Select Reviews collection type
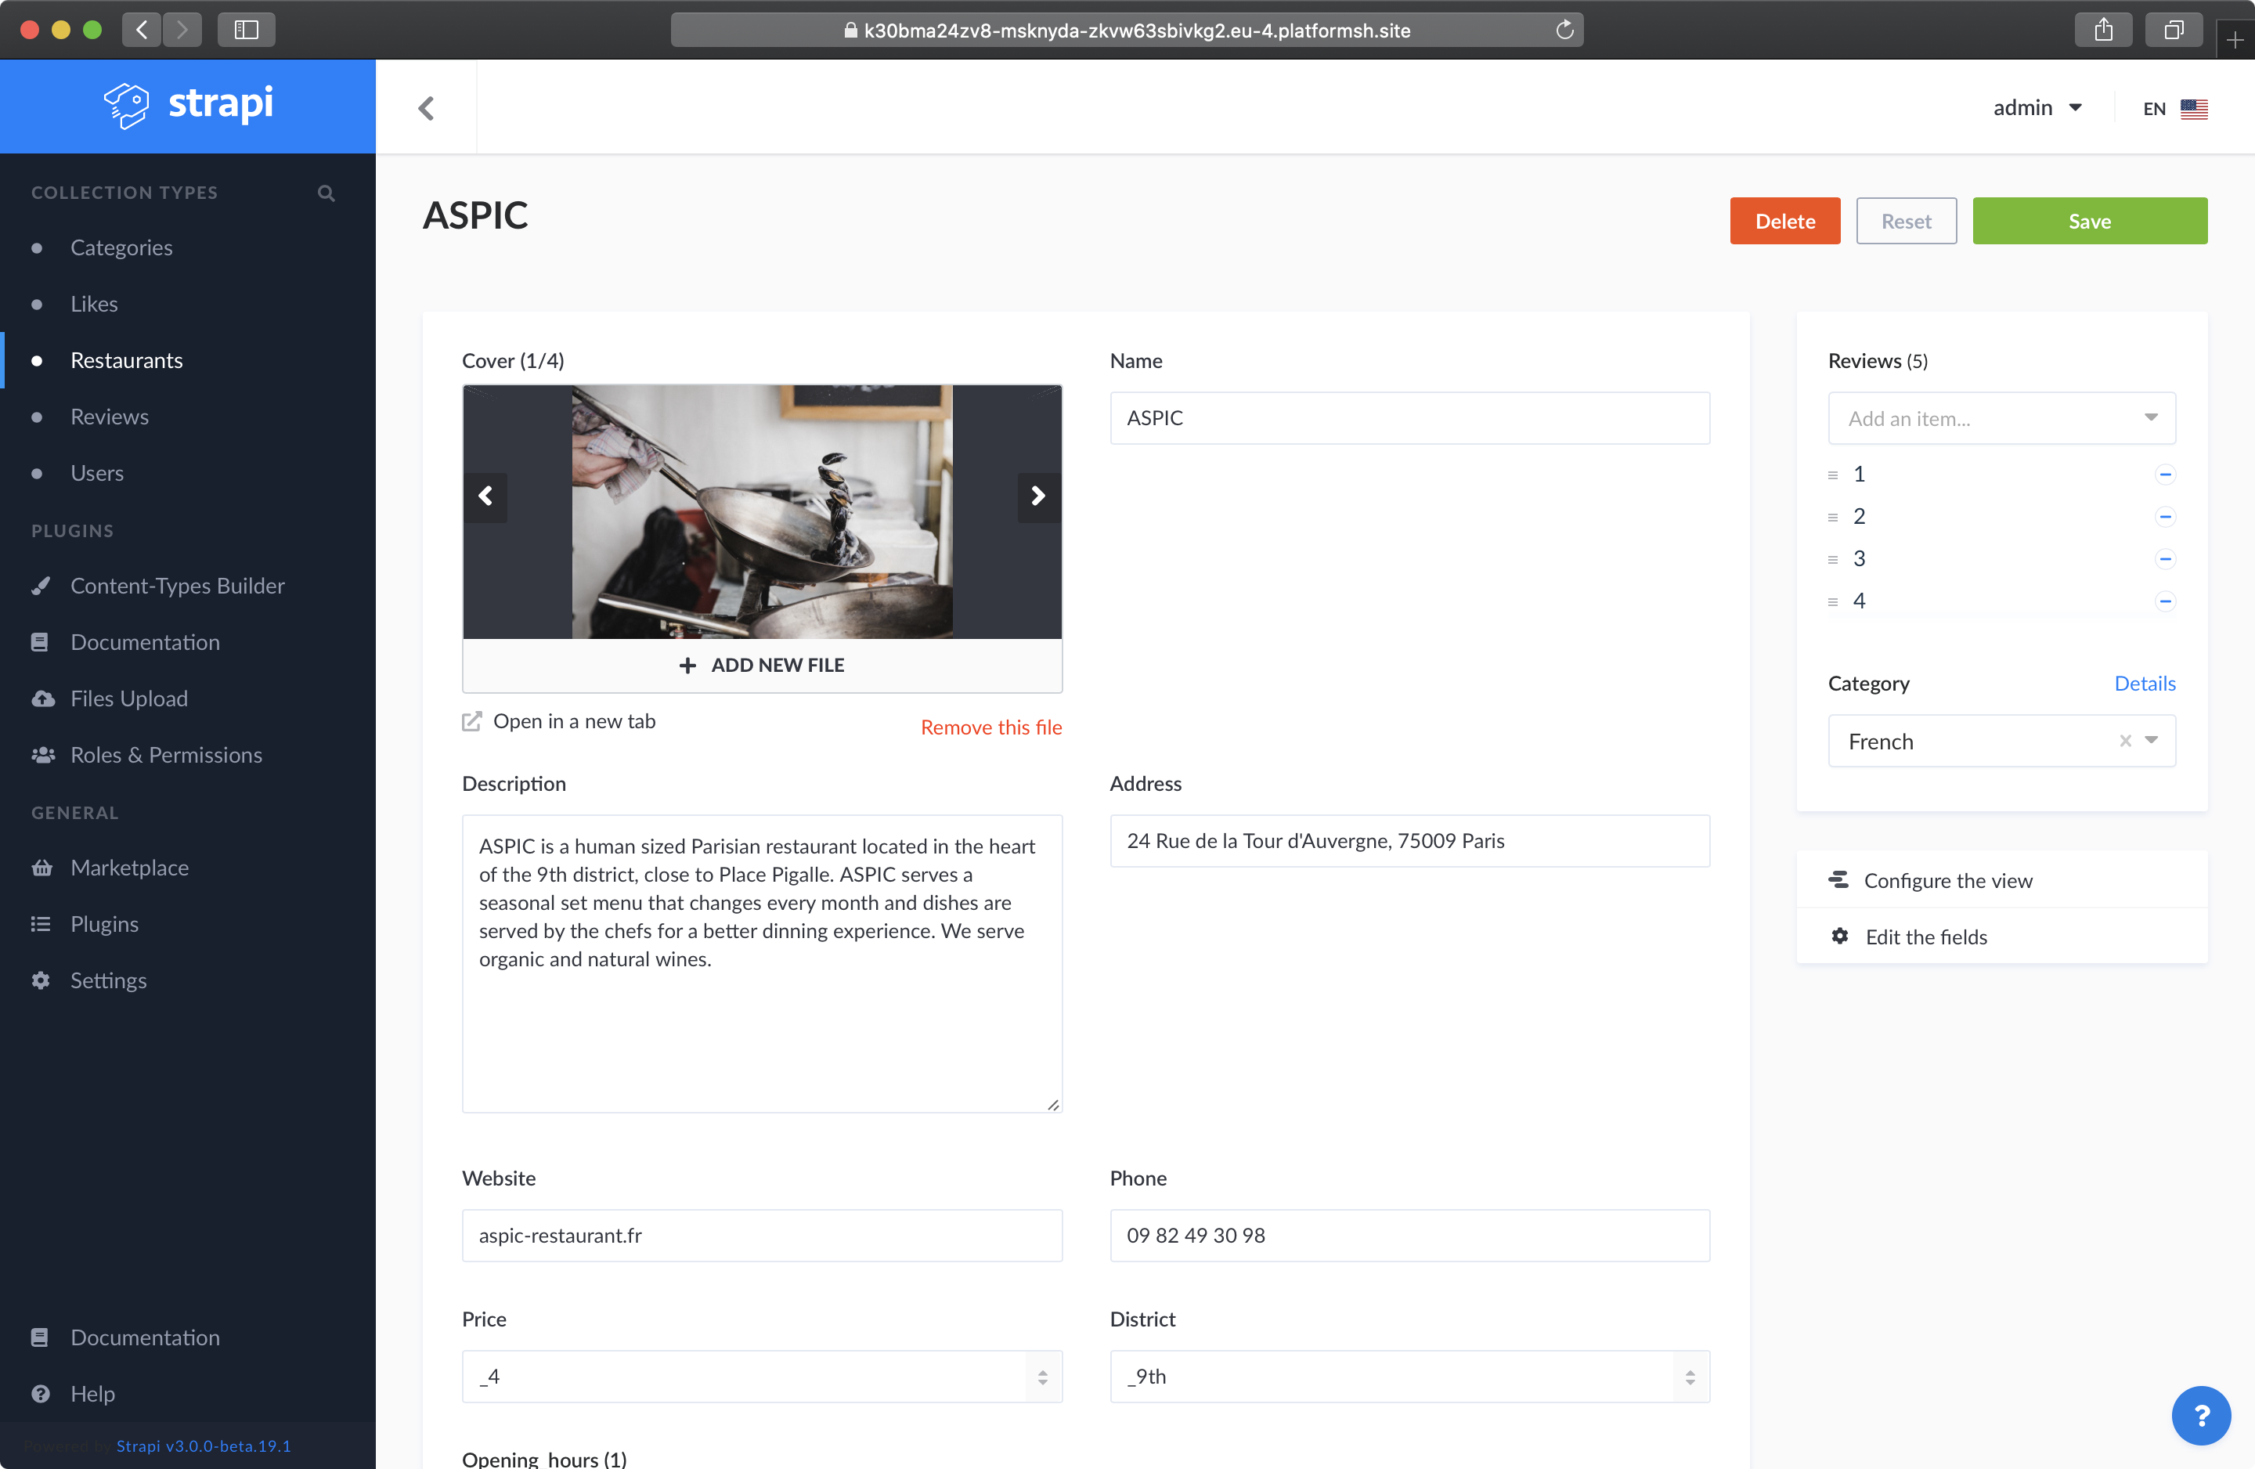This screenshot has width=2255, height=1469. click(109, 416)
